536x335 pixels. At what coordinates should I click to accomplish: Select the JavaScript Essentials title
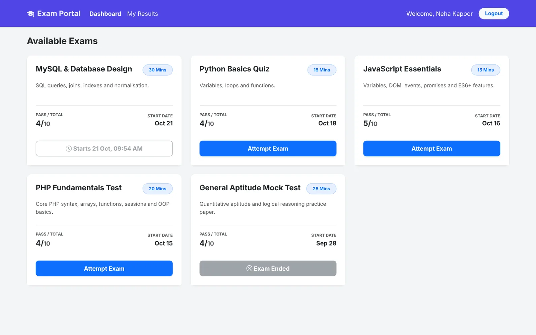pyautogui.click(x=402, y=69)
